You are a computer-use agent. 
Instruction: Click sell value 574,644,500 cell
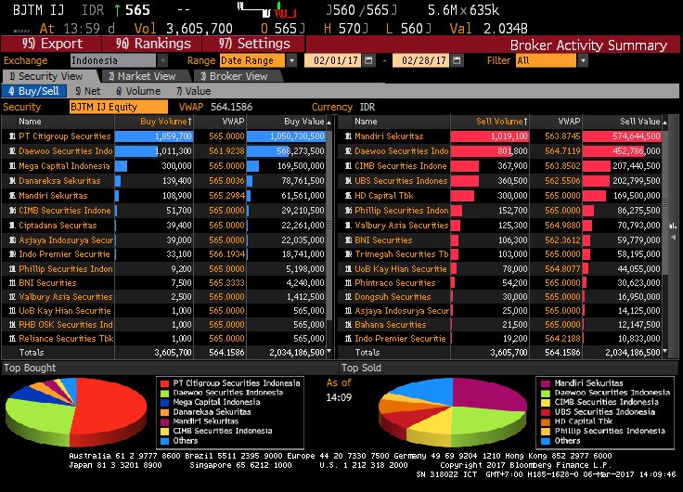[622, 136]
